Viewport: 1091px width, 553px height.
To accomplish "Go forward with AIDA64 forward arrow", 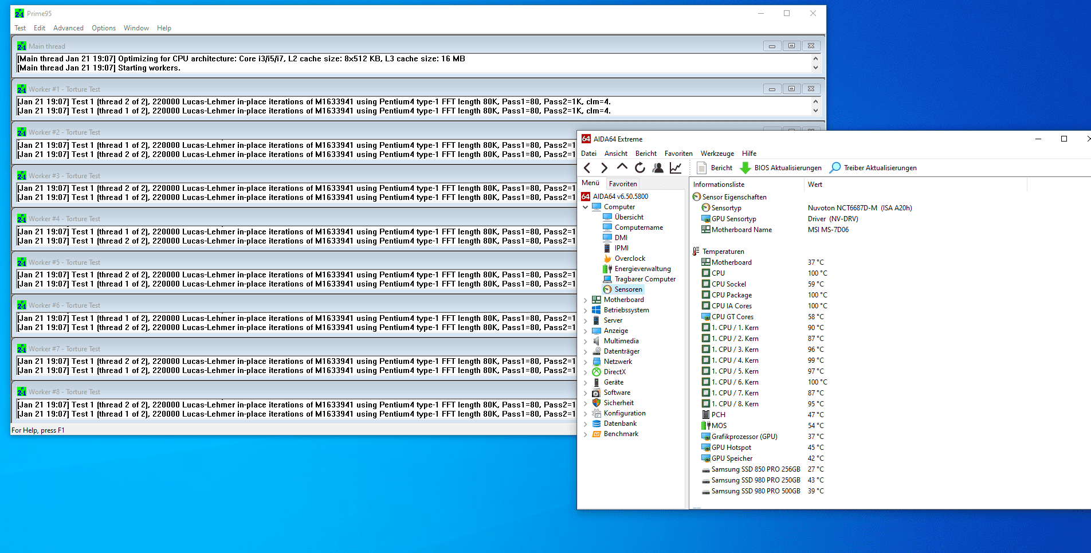I will point(604,168).
